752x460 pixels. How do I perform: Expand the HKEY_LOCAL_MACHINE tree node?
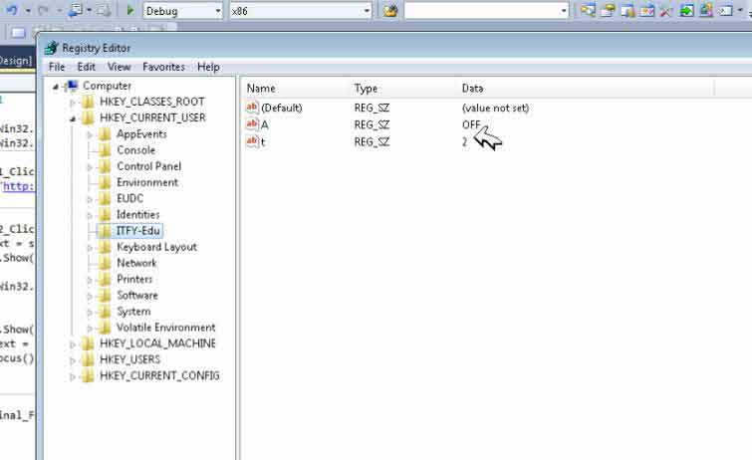coord(73,344)
